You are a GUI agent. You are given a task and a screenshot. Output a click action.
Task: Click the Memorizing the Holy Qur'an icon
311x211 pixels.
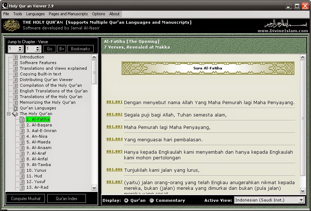click(x=15, y=103)
